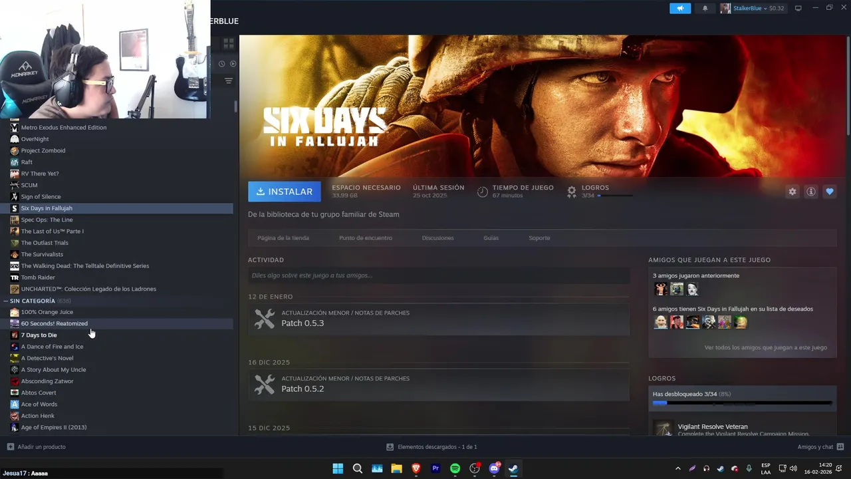Open Discord from the taskbar
Viewport: 851px width, 479px height.
point(494,468)
